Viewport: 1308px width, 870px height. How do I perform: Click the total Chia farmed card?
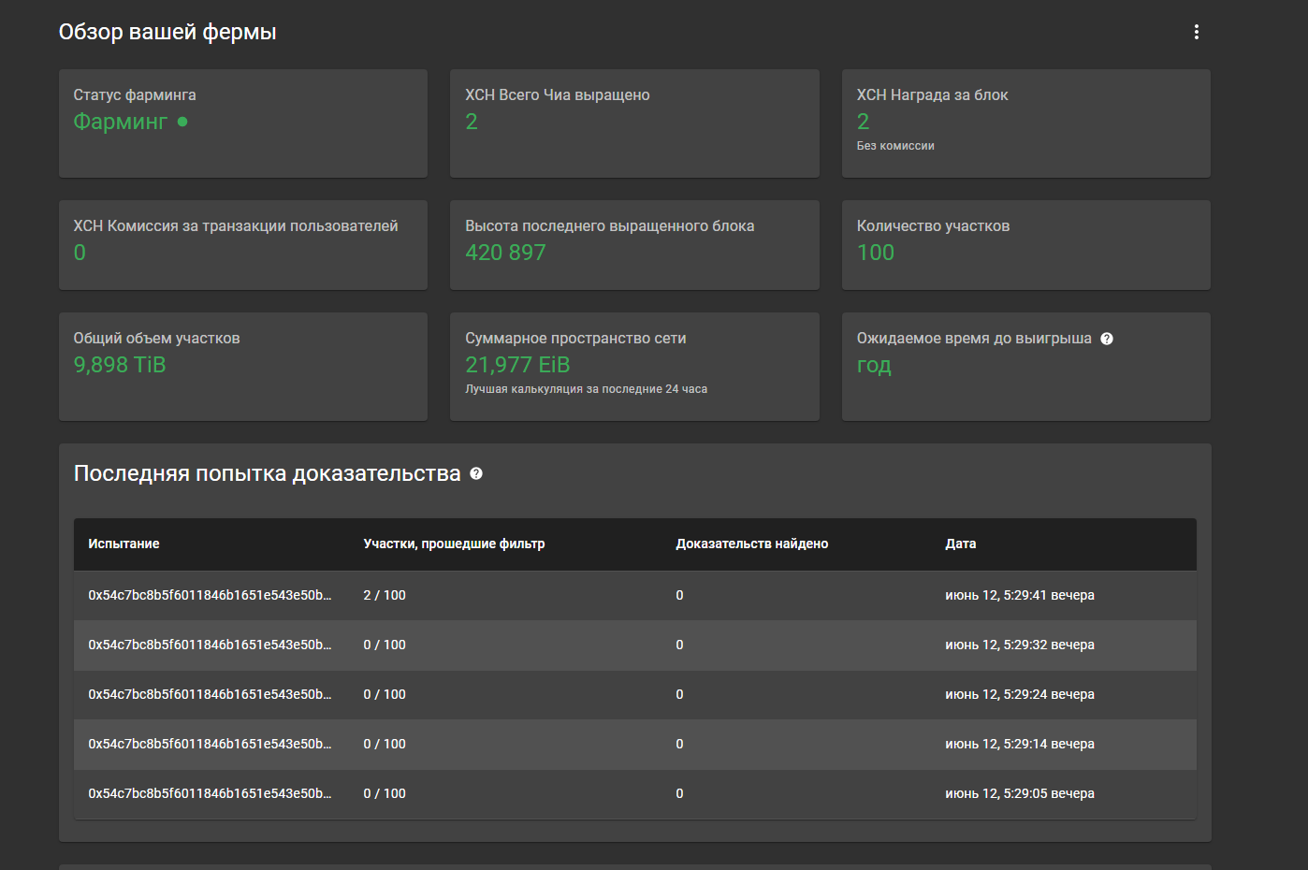click(x=634, y=123)
